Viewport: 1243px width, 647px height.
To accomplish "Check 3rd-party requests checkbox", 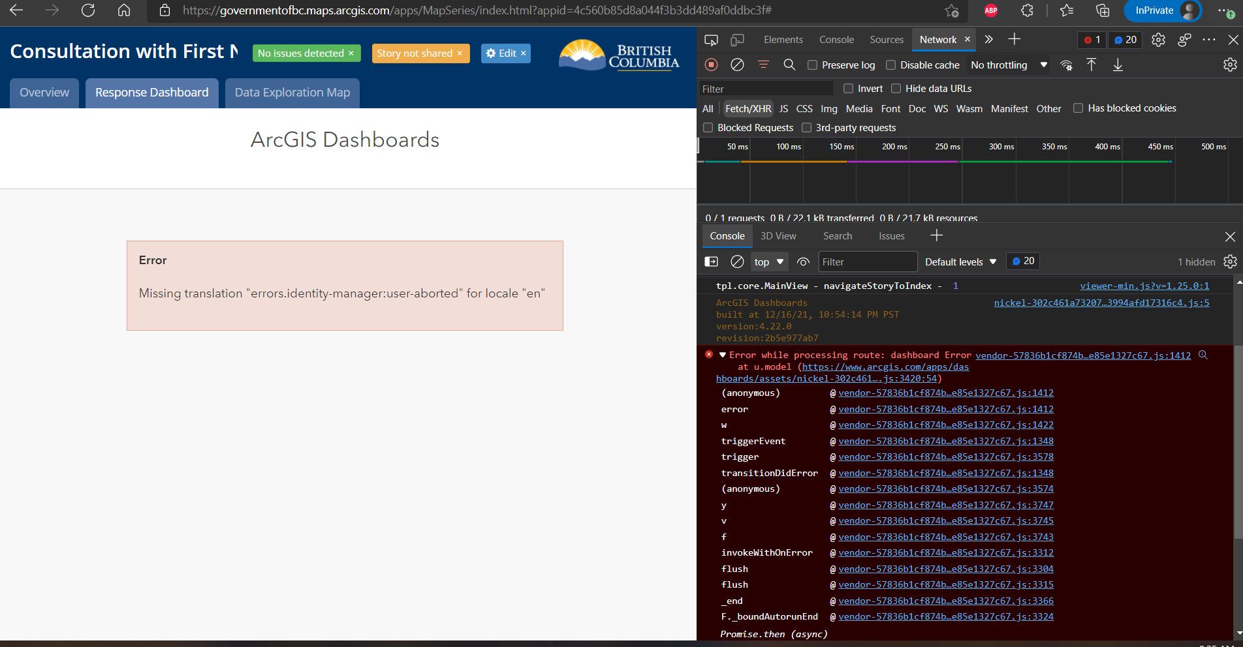I will point(806,127).
